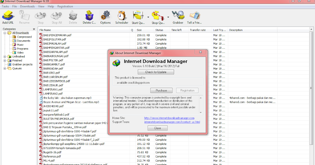Open the Tasks menu
Viewport: 315px width, 165px height.
[5, 6]
